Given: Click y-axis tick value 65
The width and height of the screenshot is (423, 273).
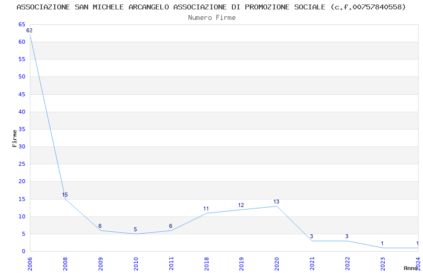Looking at the screenshot, I should tap(22, 24).
